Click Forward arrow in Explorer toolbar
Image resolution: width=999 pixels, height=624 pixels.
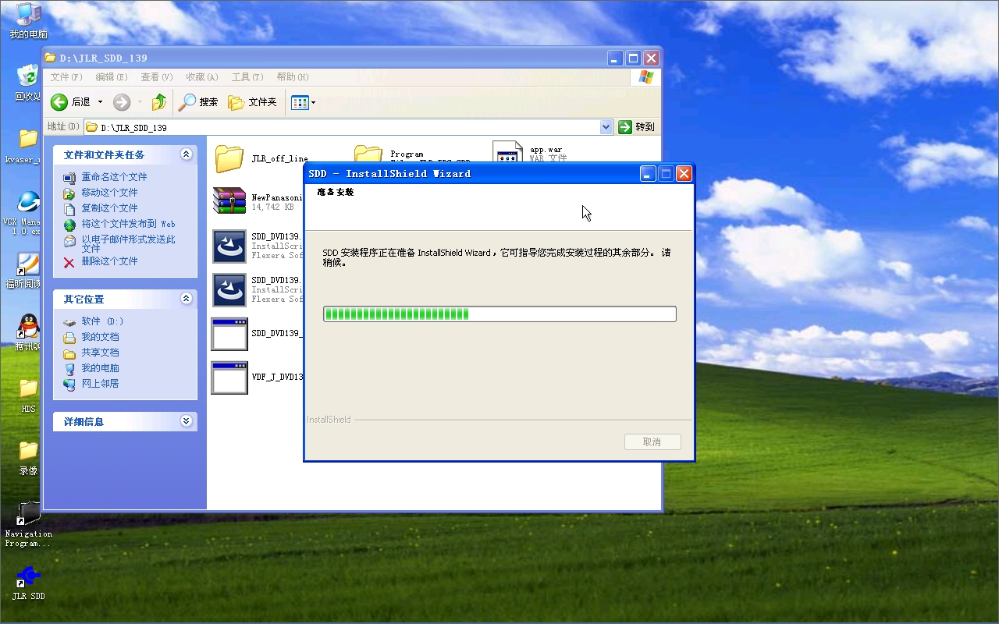(122, 102)
